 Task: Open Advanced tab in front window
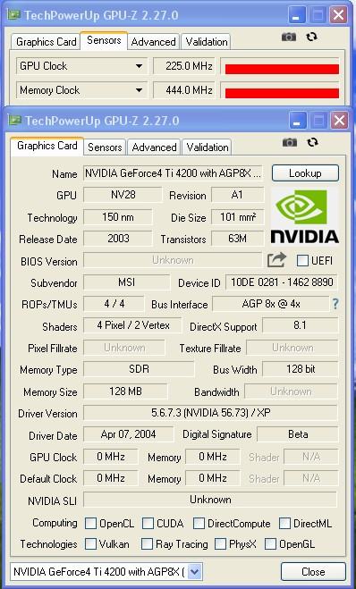154,147
